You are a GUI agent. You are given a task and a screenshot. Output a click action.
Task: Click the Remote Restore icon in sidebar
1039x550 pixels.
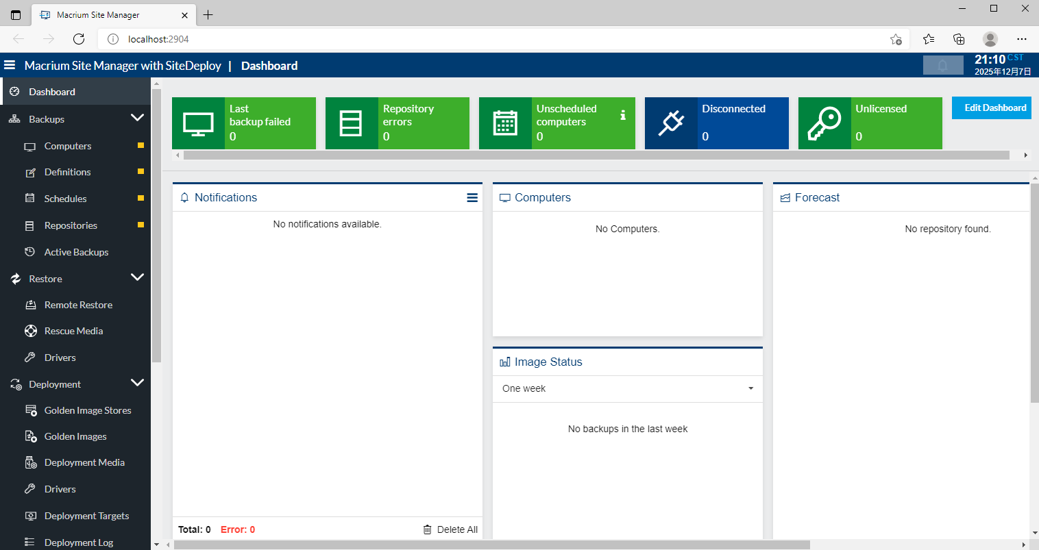30,305
